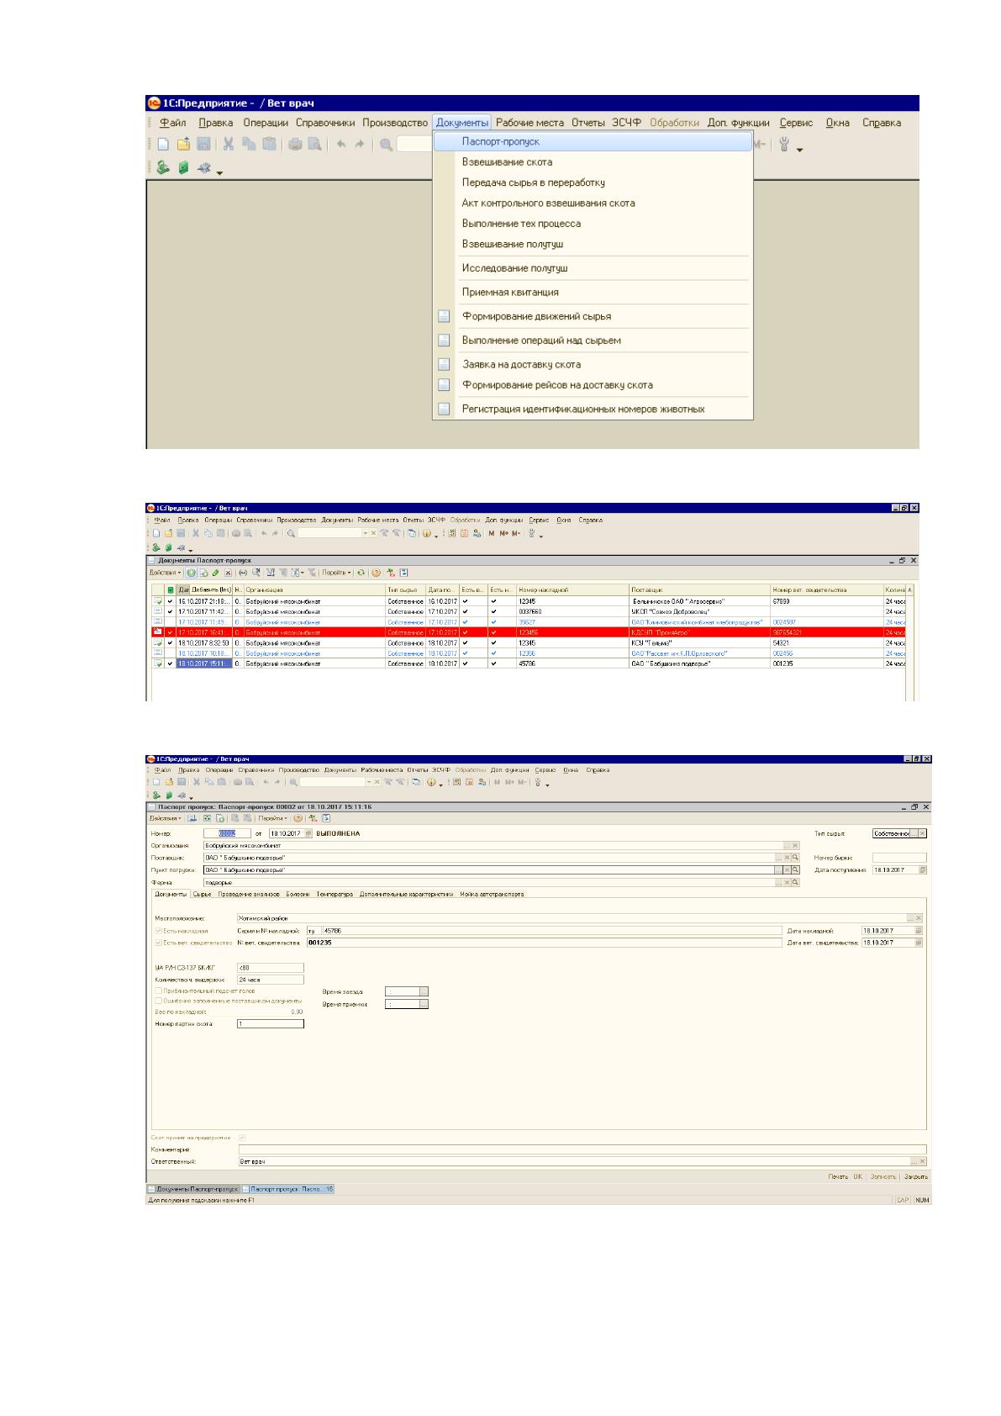Toggle Ошибочно заполненные поставщиком документы checkbox
This screenshot has width=1001, height=1416.
click(x=158, y=1001)
